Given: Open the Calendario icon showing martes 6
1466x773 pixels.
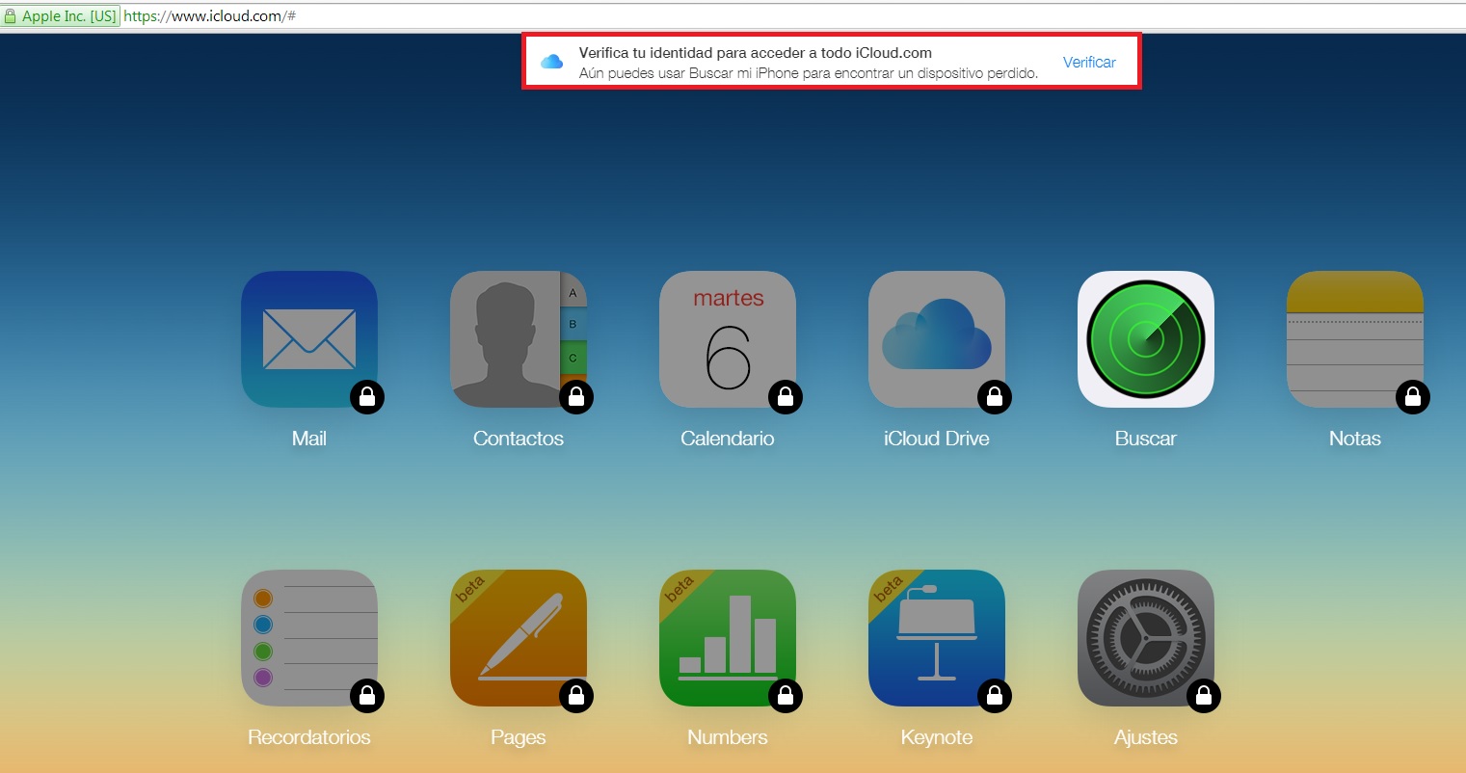Looking at the screenshot, I should click(728, 339).
